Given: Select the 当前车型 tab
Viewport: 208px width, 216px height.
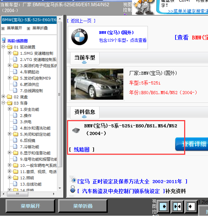Looking at the screenshot, I should click(85, 58).
